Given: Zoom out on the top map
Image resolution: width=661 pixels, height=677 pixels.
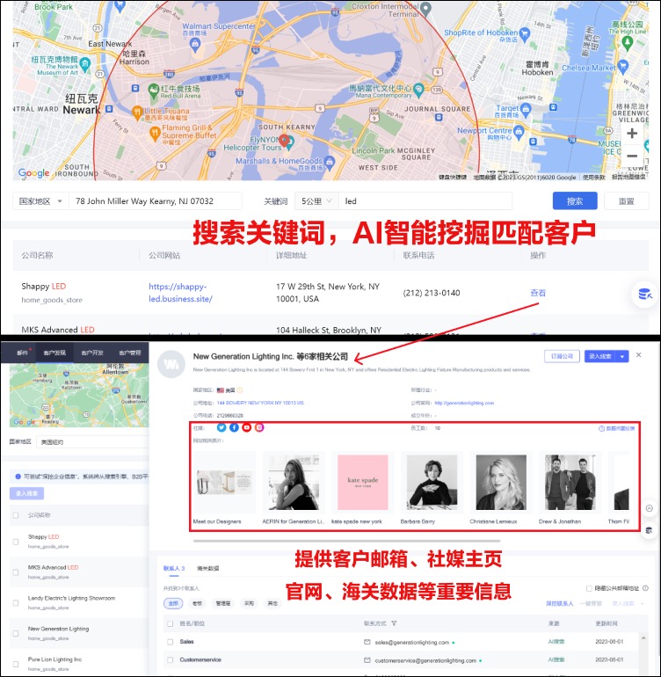Looking at the screenshot, I should coord(632,156).
